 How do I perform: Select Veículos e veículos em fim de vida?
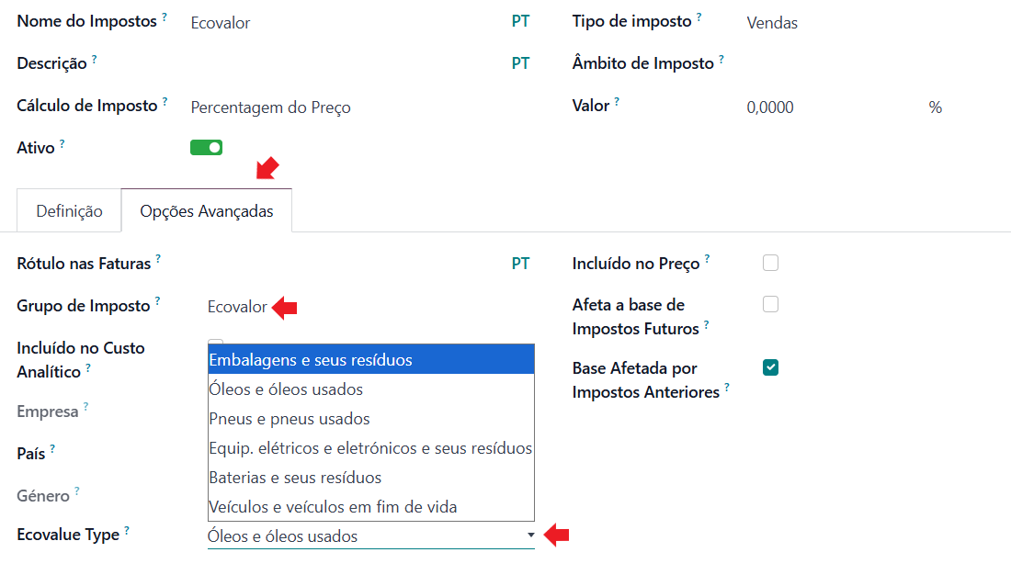(333, 507)
